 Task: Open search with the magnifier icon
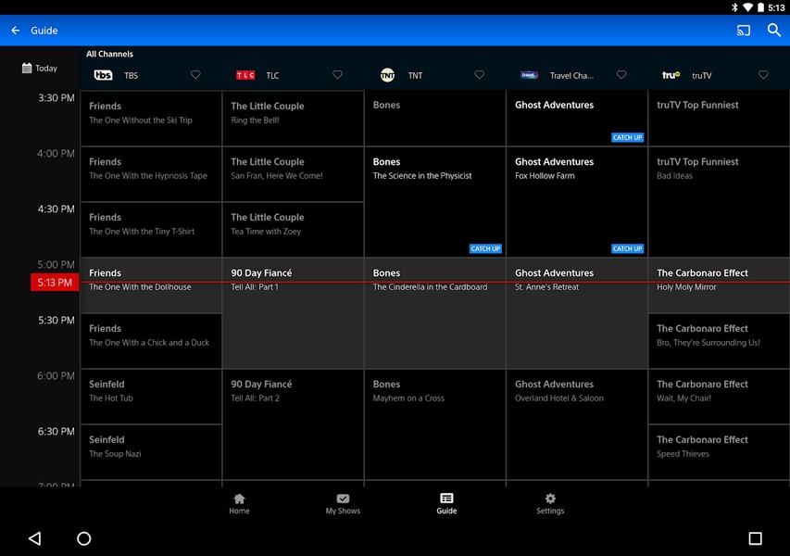[774, 31]
